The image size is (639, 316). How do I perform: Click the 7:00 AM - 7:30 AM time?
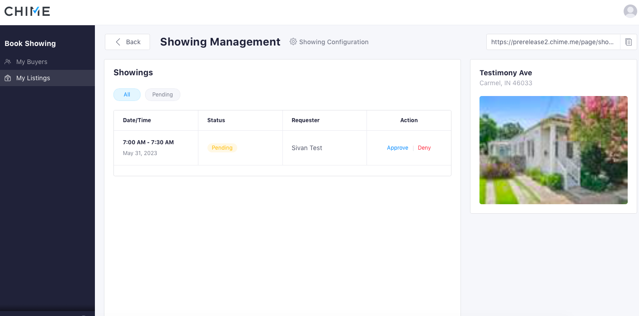click(148, 142)
